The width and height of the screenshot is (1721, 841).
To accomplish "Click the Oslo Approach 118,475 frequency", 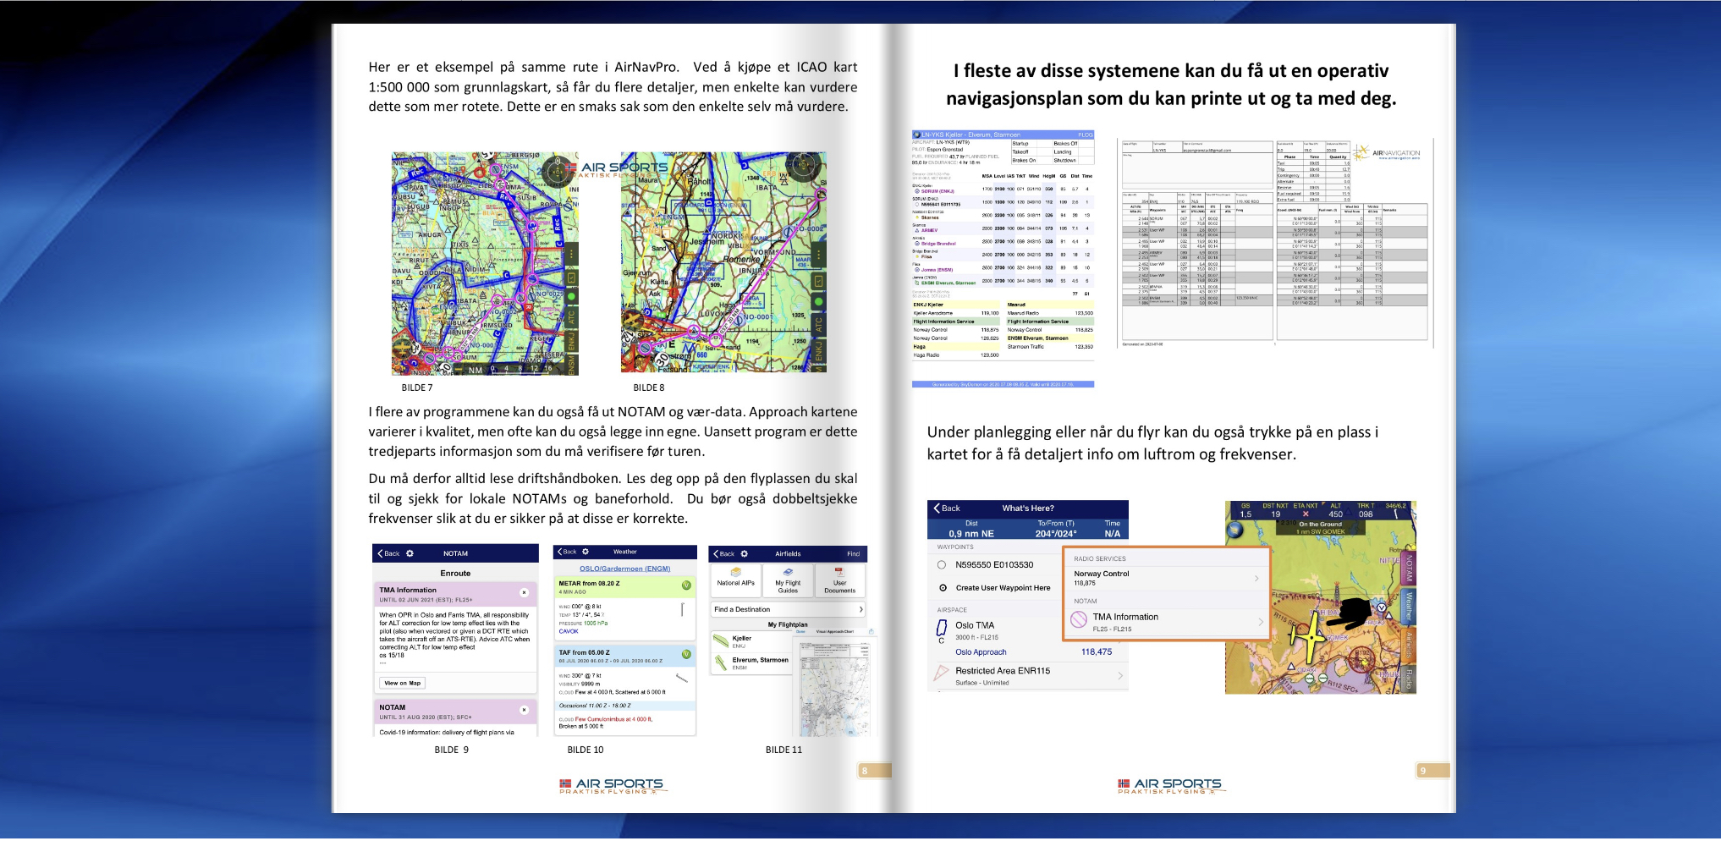I will click(1097, 652).
